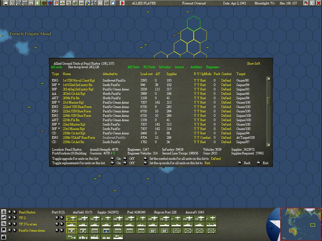Image resolution: width=322 pixels, height=241 pixels.
Task: Toggle replacements On arrow for listed units
Action: (x=113, y=163)
